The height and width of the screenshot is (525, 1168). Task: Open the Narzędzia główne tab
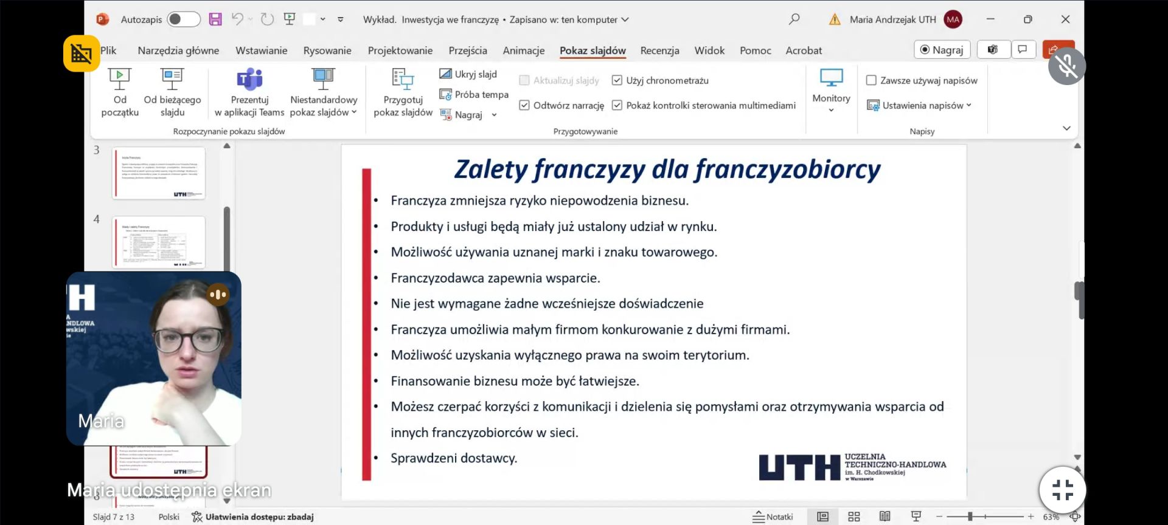point(178,50)
